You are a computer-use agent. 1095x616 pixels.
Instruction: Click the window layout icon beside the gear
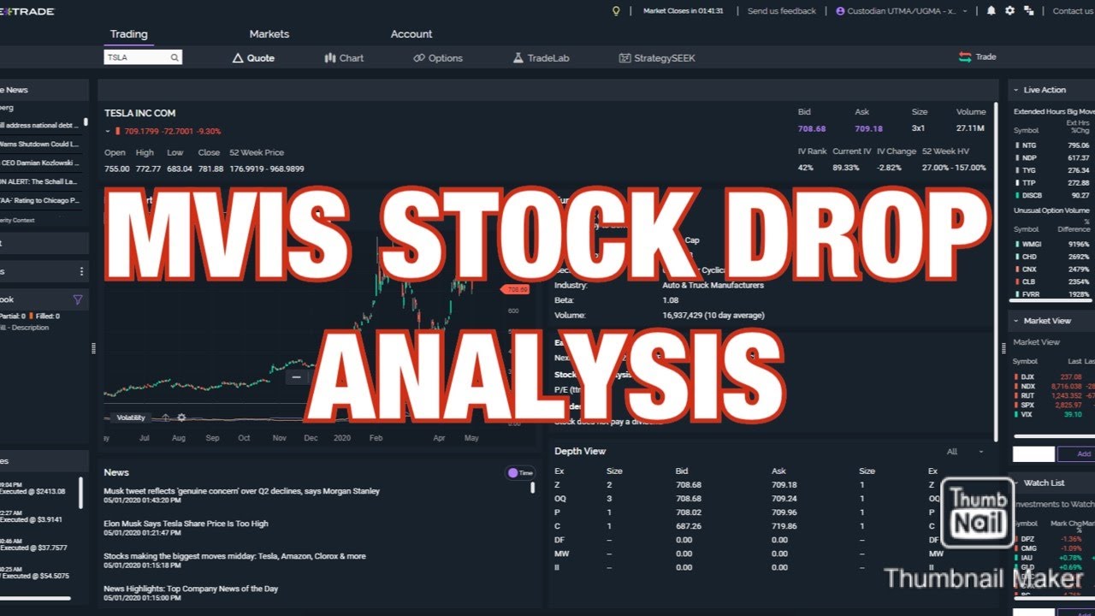1028,11
